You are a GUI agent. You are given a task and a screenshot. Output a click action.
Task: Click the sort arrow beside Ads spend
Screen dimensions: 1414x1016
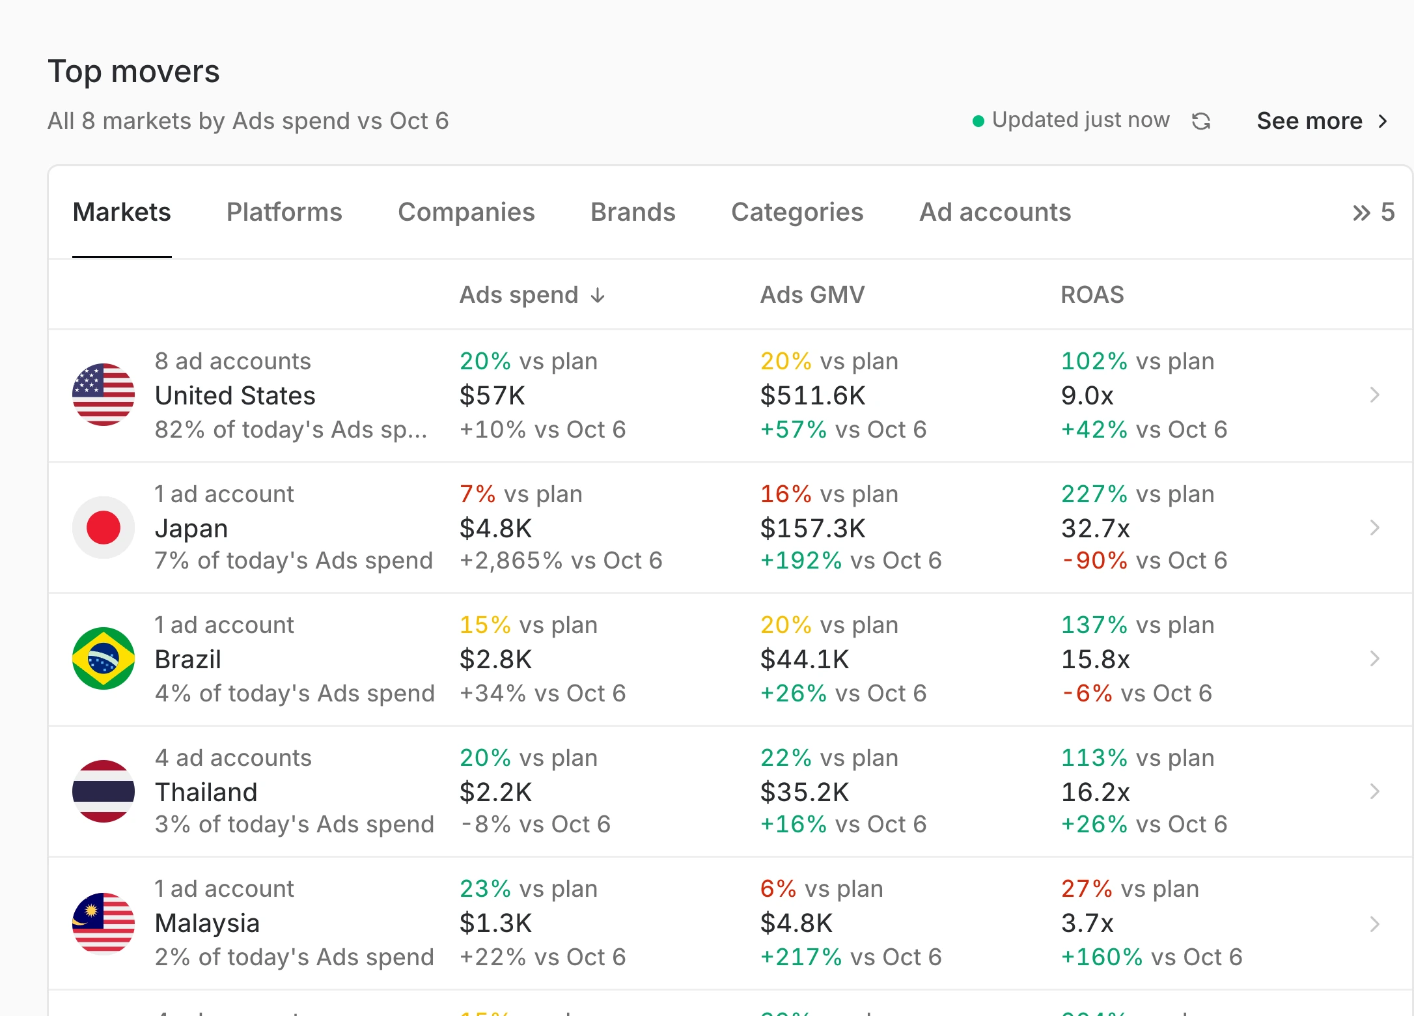598,296
